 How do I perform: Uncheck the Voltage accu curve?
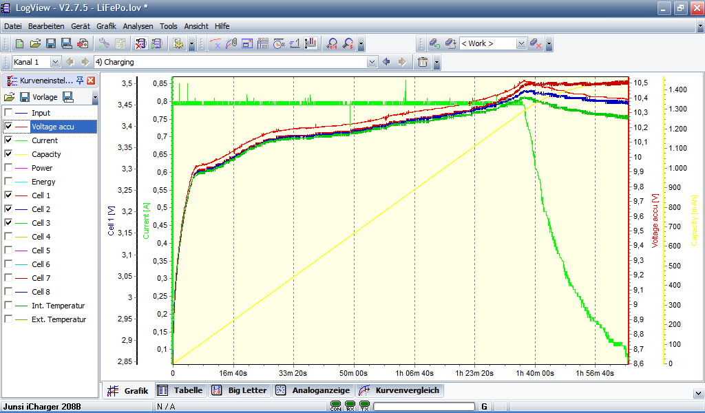coord(8,126)
